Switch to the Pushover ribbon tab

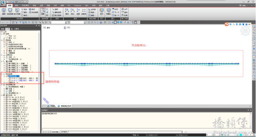(78, 6)
